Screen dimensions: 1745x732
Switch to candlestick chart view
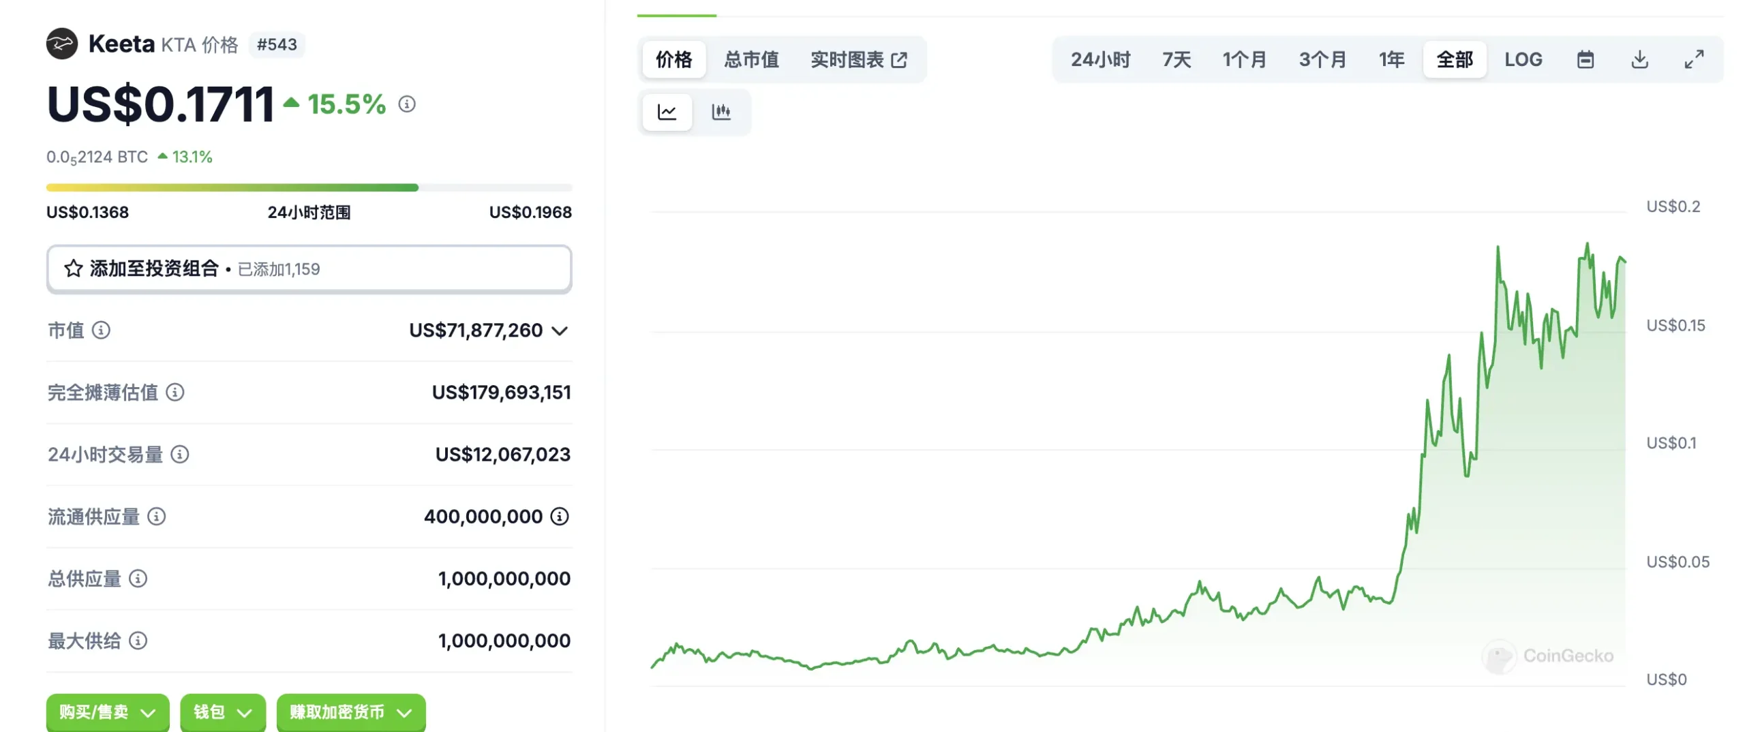pos(722,112)
